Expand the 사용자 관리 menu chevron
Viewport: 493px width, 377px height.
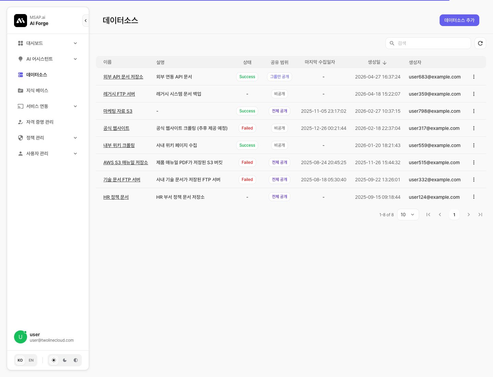[75, 154]
